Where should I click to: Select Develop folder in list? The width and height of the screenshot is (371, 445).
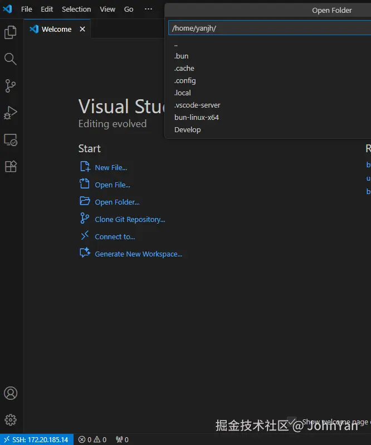(187, 129)
